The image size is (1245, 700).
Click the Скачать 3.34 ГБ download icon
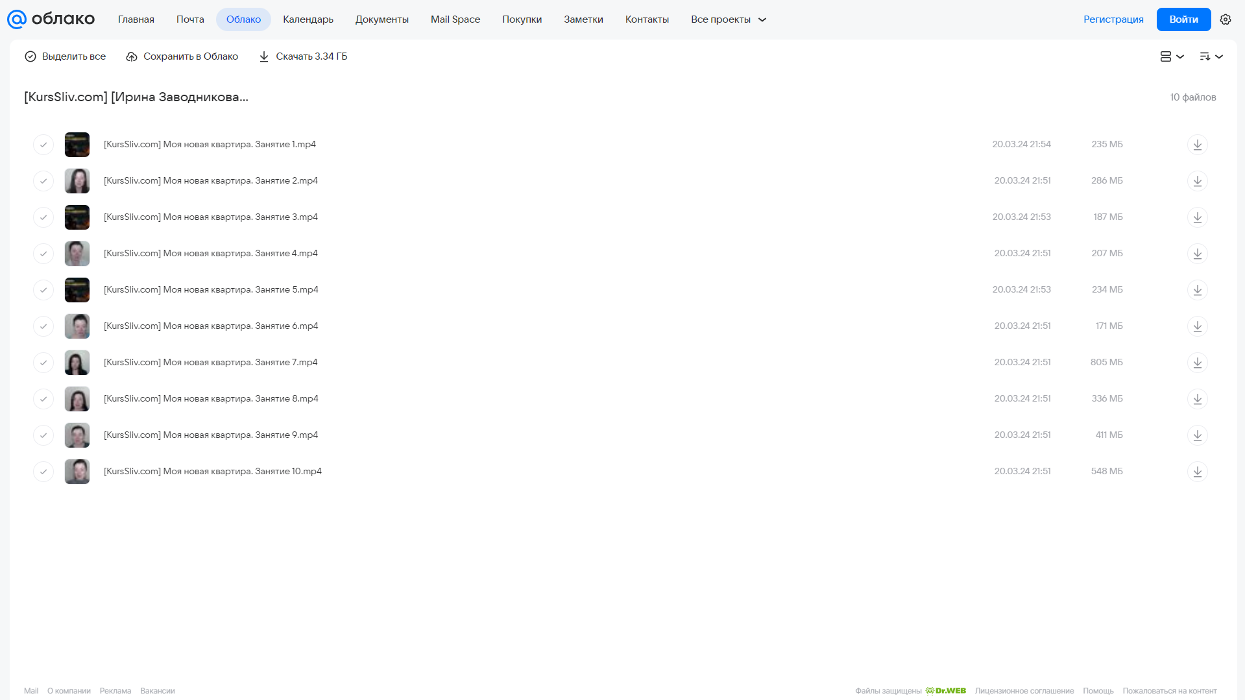tap(264, 56)
